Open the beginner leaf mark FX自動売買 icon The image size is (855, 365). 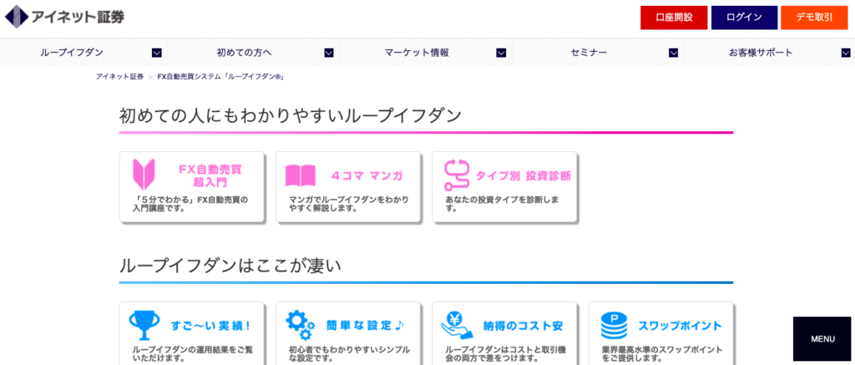[144, 175]
